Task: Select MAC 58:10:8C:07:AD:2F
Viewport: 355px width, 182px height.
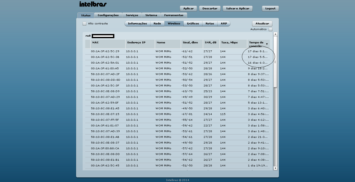Action: 105,74
